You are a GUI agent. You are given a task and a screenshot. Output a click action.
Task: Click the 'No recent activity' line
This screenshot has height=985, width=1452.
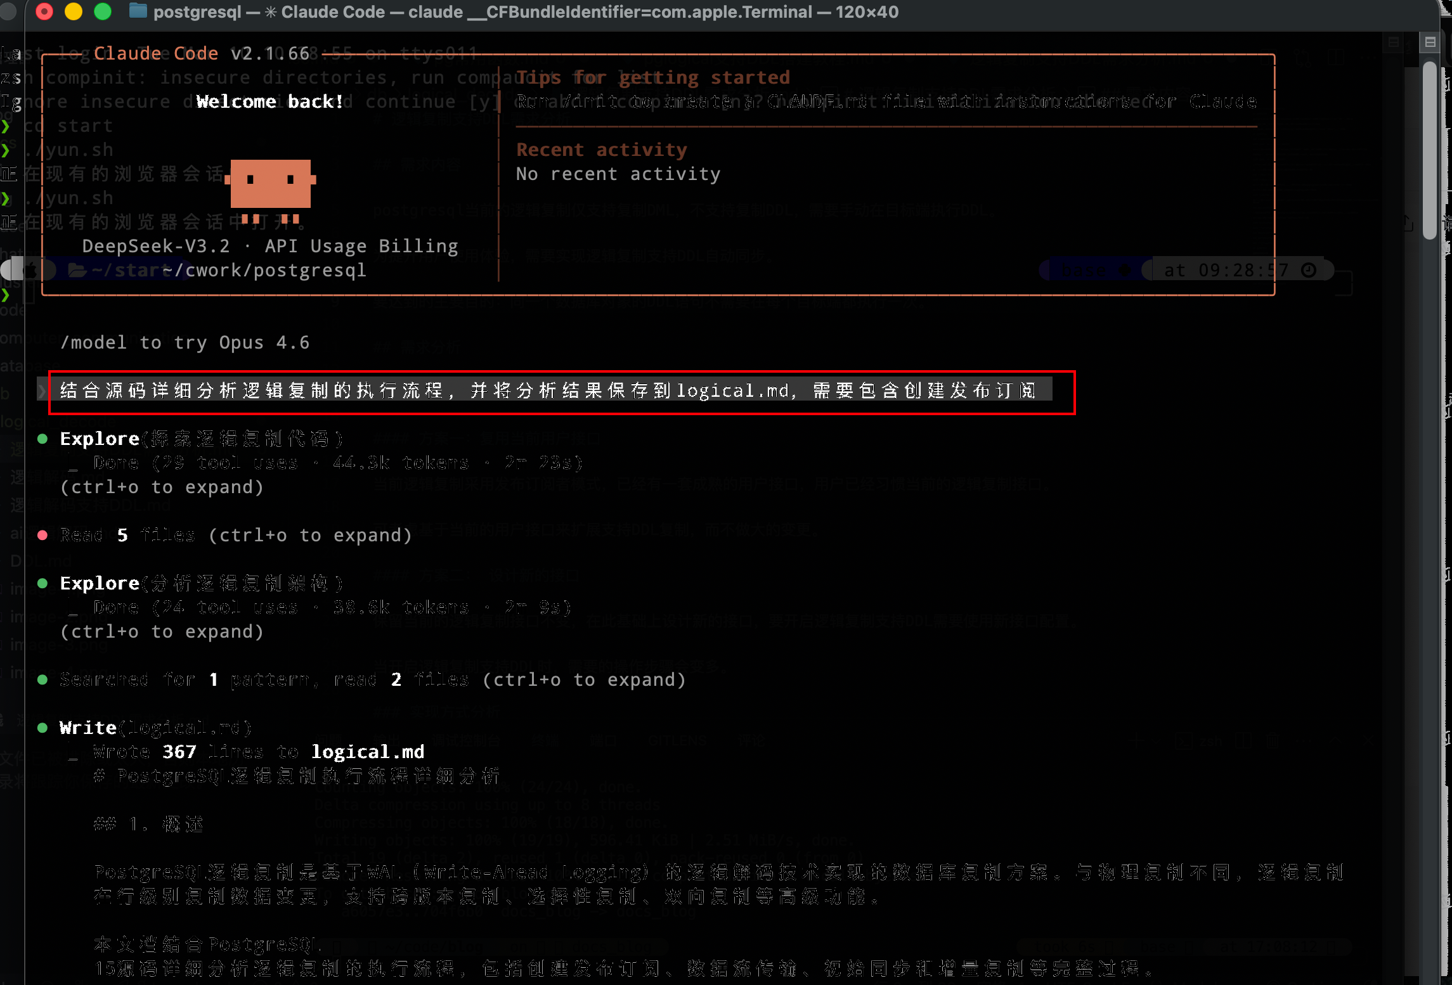(618, 174)
